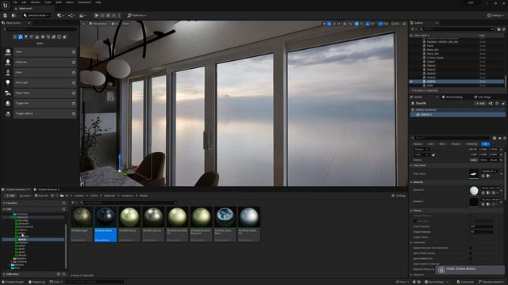Click the help icon on the Actor row
This screenshot has width=508, height=285.
74,51
